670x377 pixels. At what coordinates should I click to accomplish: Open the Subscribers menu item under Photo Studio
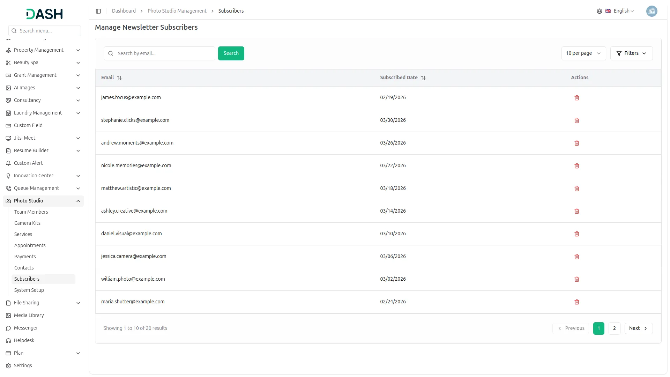27,279
